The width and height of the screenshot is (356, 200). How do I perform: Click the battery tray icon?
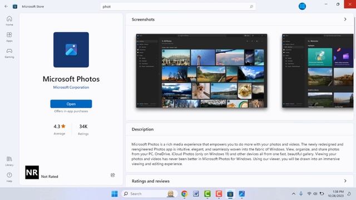[322, 194]
